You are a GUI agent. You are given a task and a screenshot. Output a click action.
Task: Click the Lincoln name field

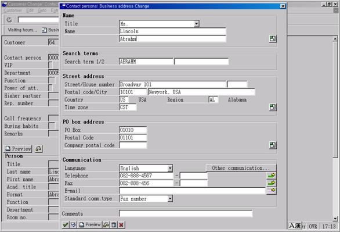pos(172,31)
